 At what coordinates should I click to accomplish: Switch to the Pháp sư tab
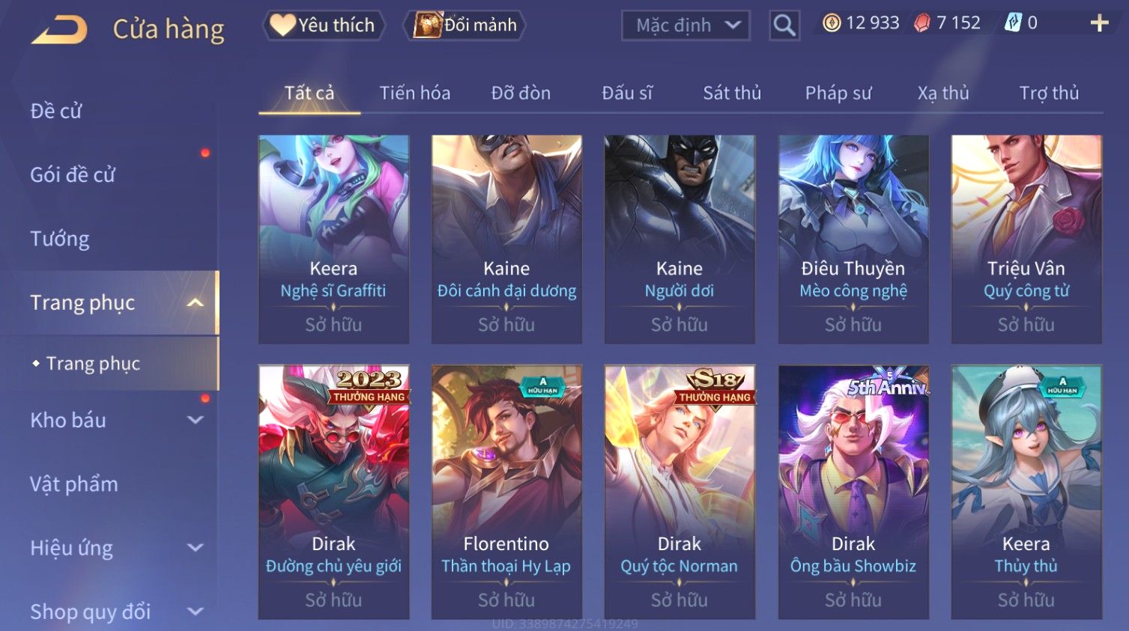(x=838, y=93)
